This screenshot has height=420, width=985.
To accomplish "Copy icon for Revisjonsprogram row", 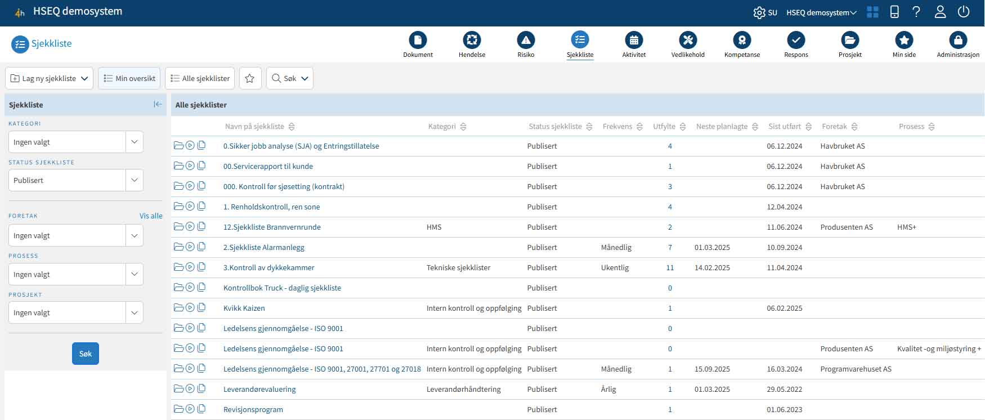I will 202,409.
